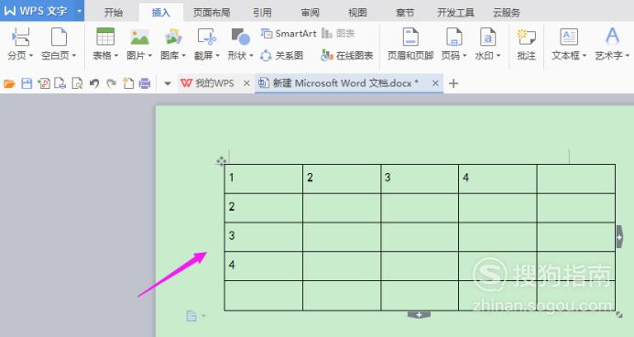Add a row with the table's bottom plus handle

(420, 315)
